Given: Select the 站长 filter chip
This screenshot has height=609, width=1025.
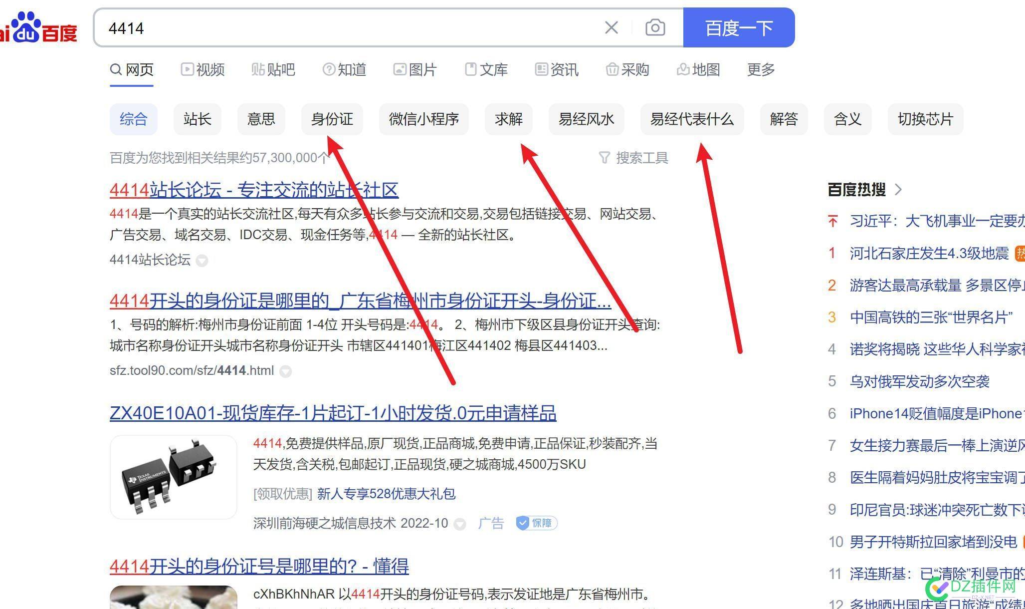Looking at the screenshot, I should click(198, 119).
